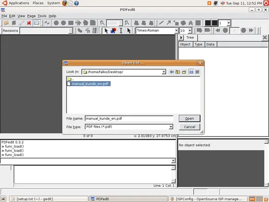Select the I-beam text selection mode
The image size is (269, 202).
click(x=121, y=30)
